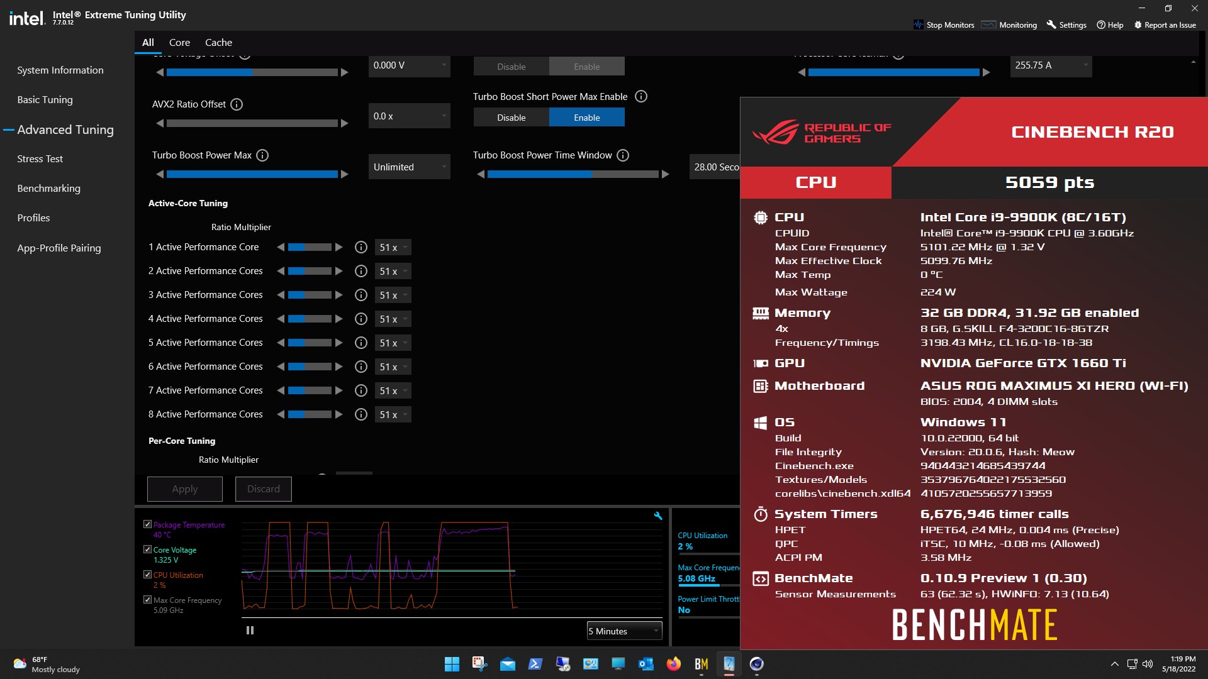Click the Discard button

coord(264,489)
